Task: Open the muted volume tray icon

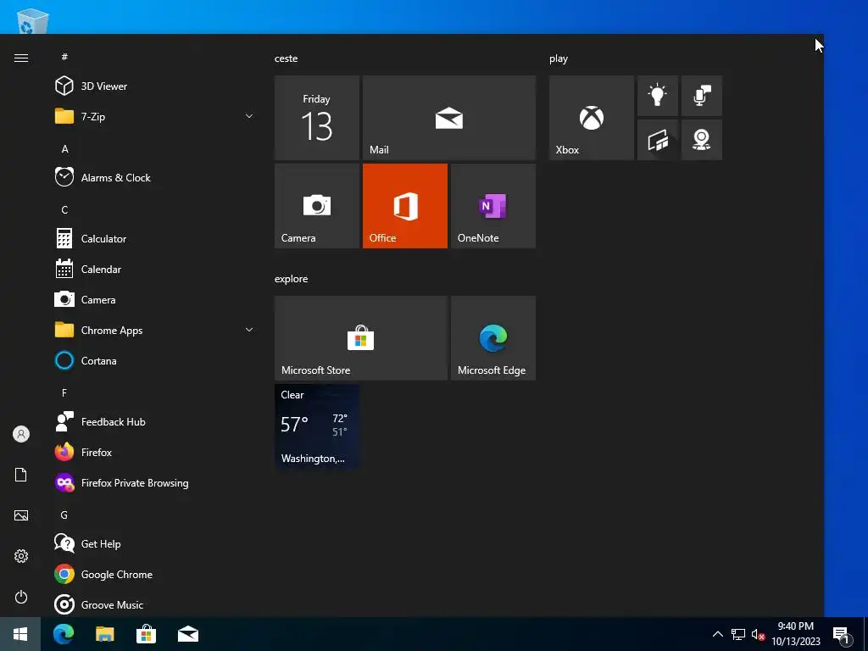Action: 759,634
